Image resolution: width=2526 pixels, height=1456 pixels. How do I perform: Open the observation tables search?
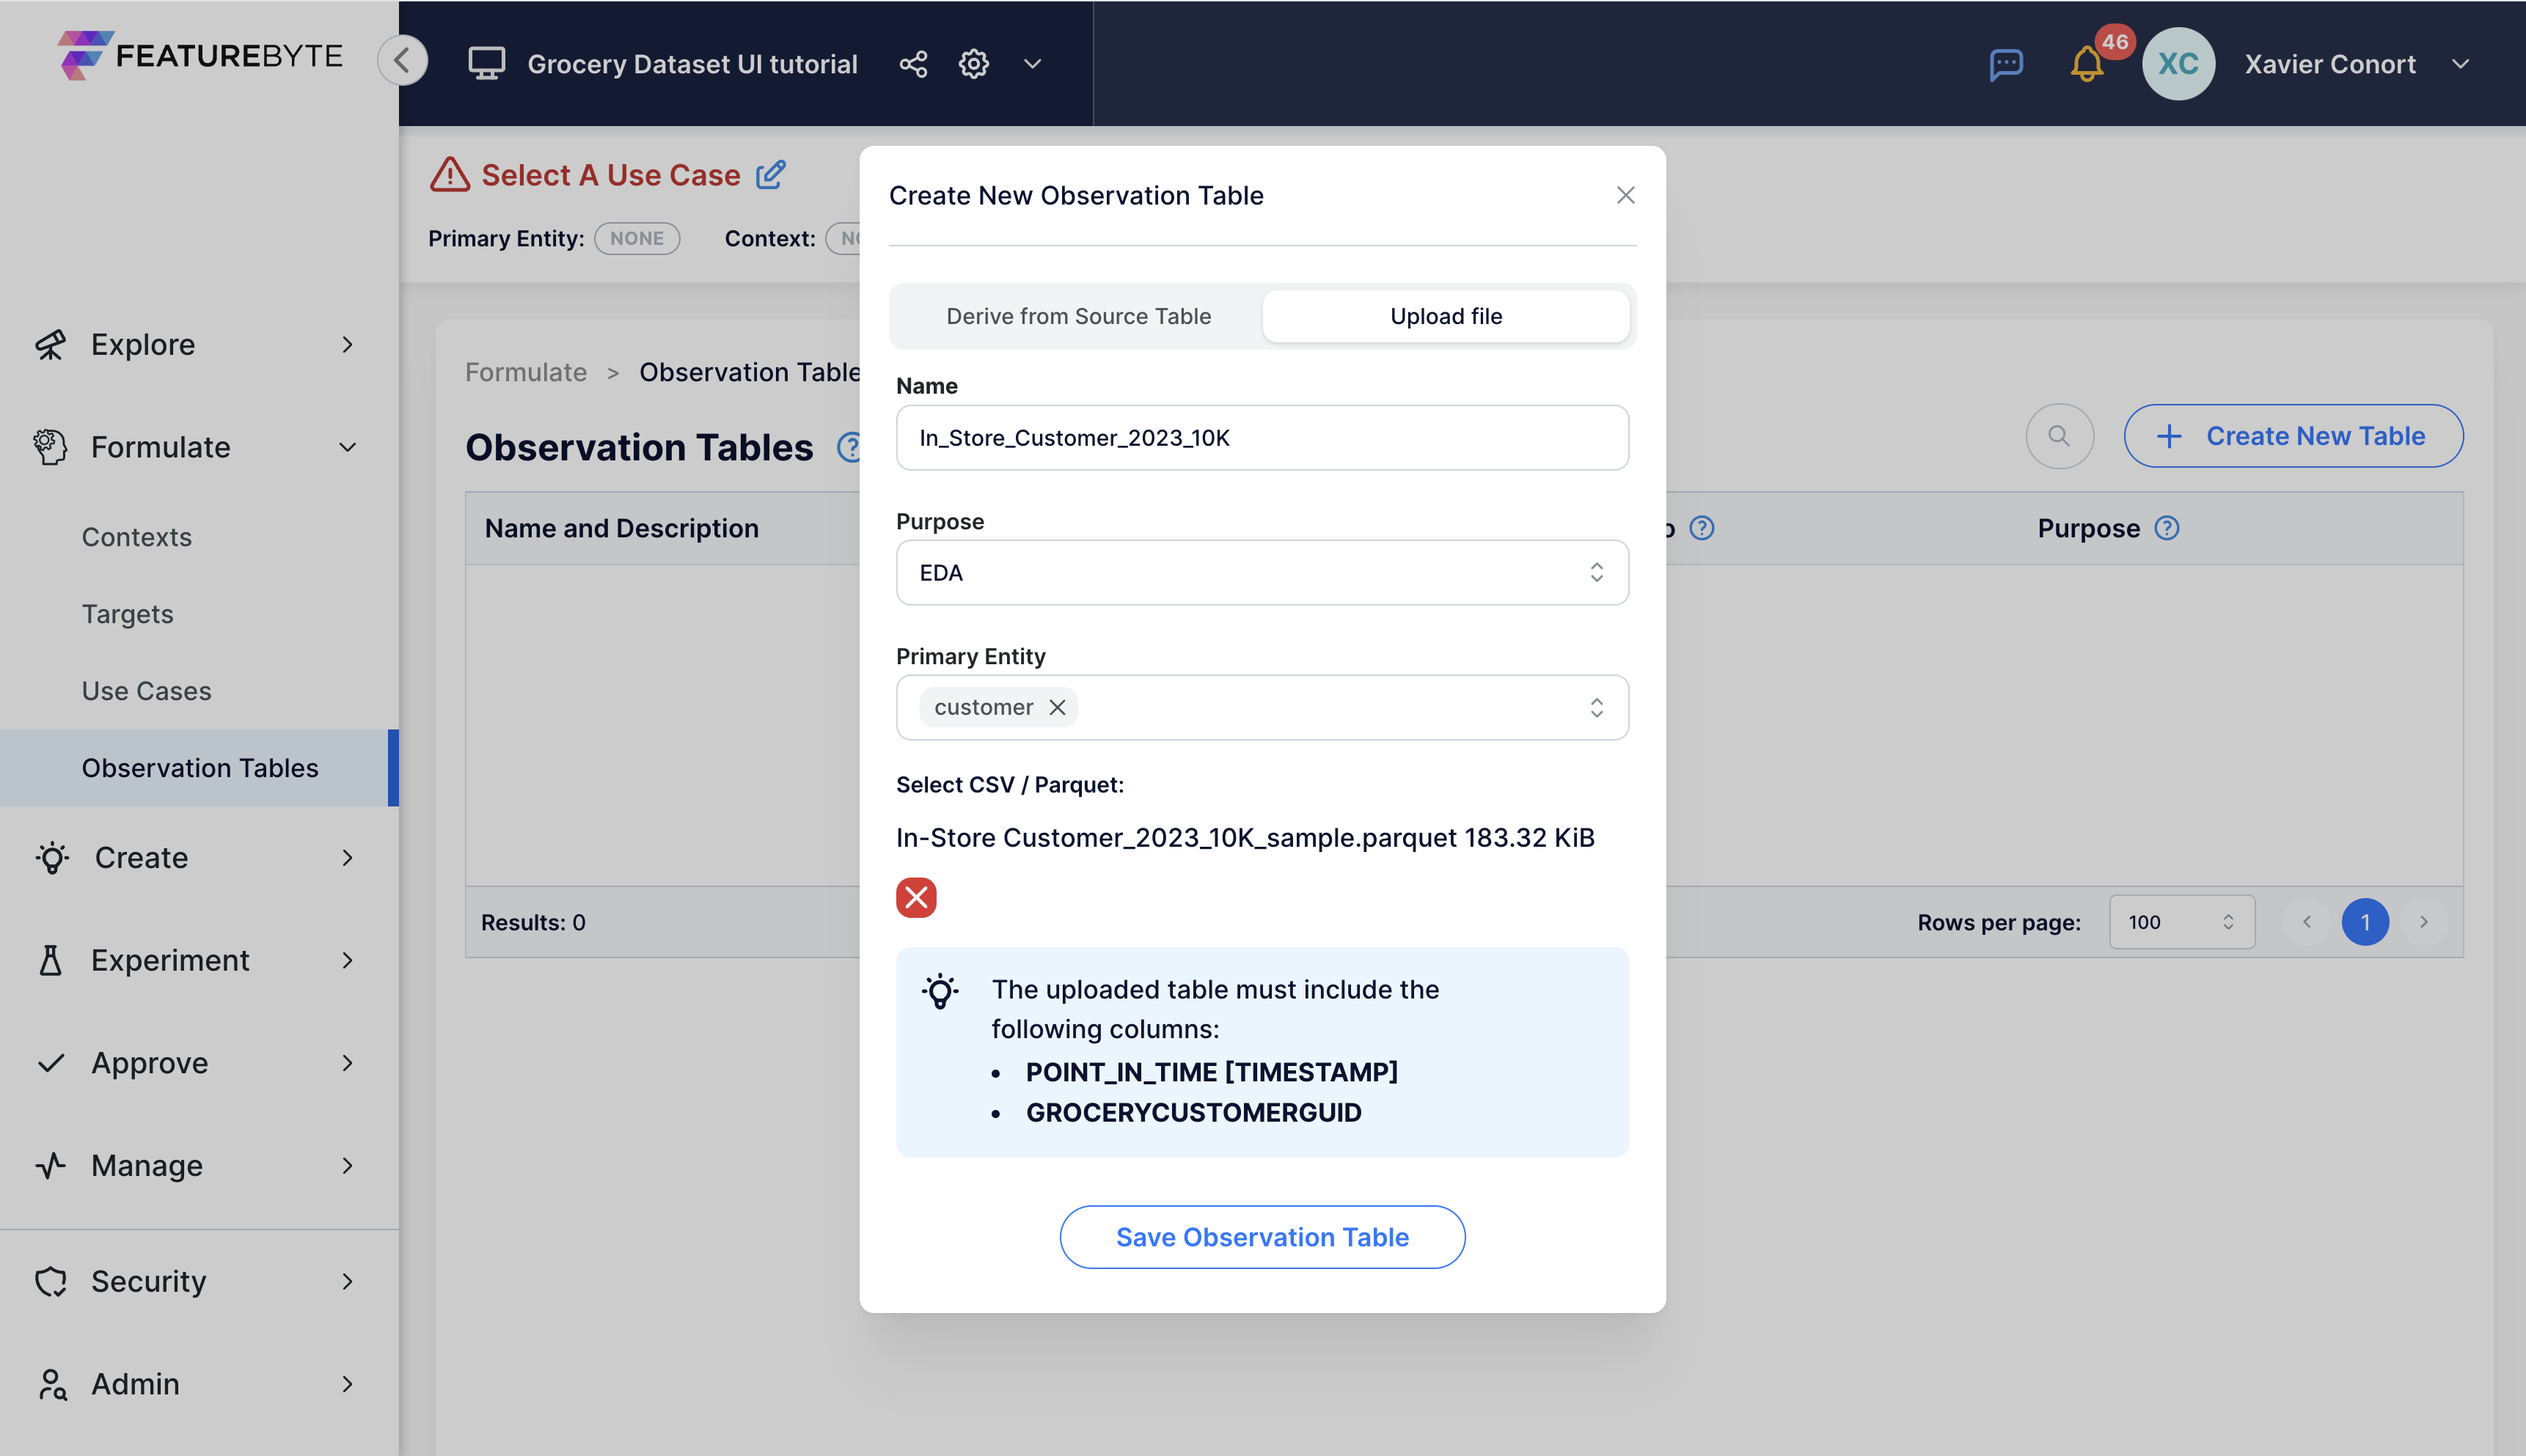tap(2059, 436)
